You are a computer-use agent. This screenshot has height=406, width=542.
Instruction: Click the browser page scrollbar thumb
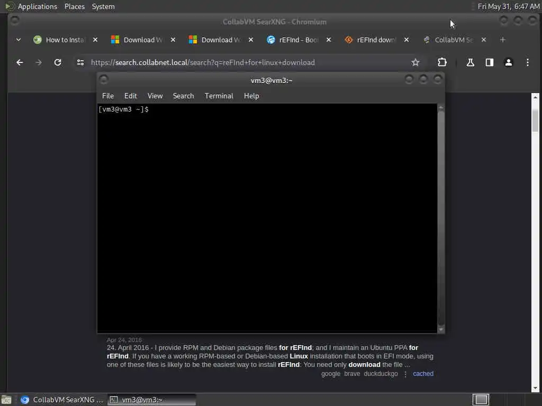click(535, 120)
